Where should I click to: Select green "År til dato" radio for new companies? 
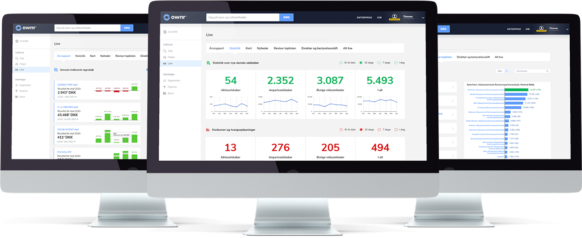click(341, 63)
